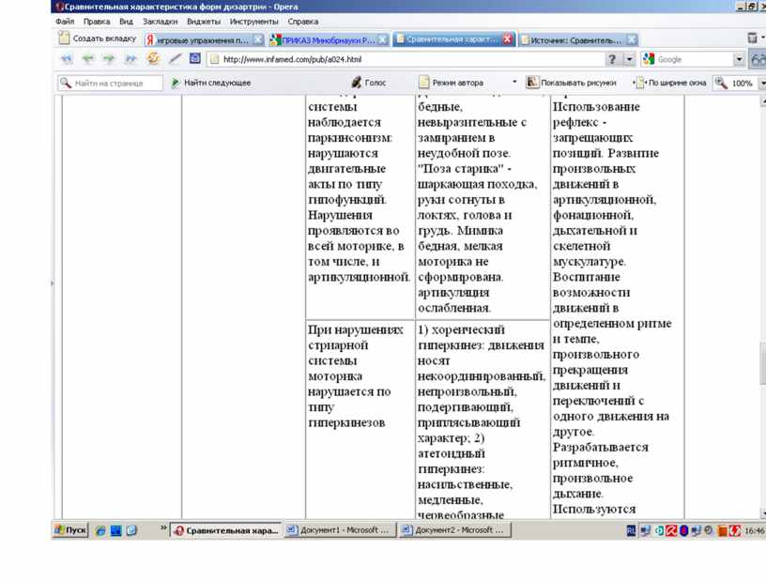
Task: Click the vertical scrollbar thumb
Action: point(761,361)
